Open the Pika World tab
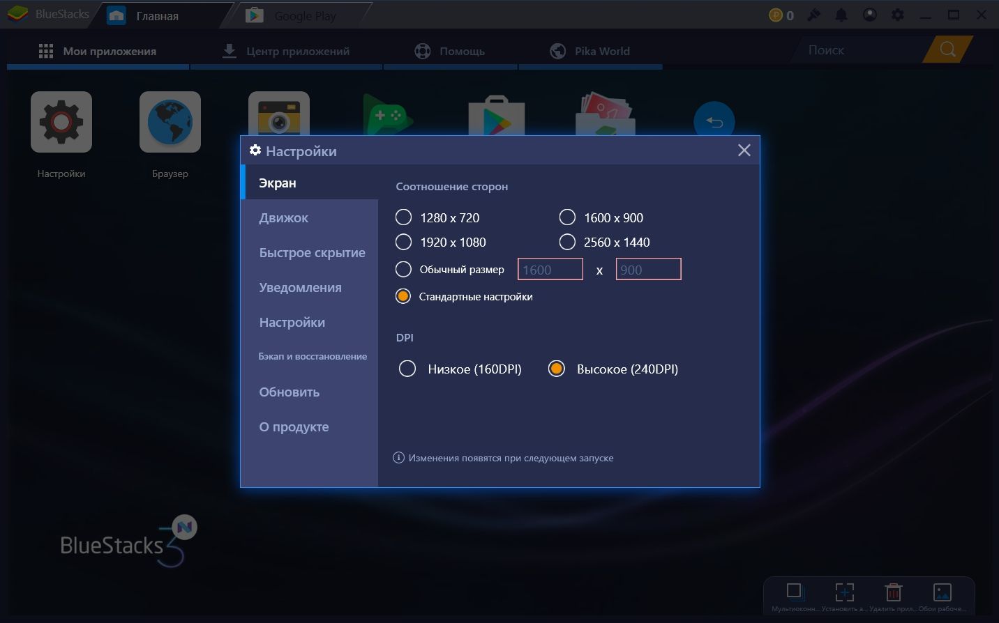This screenshot has width=999, height=623. tap(590, 51)
